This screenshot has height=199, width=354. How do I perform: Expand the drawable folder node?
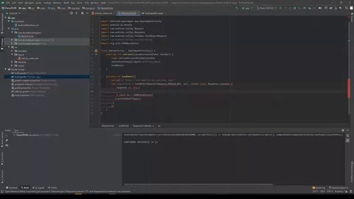point(12,51)
